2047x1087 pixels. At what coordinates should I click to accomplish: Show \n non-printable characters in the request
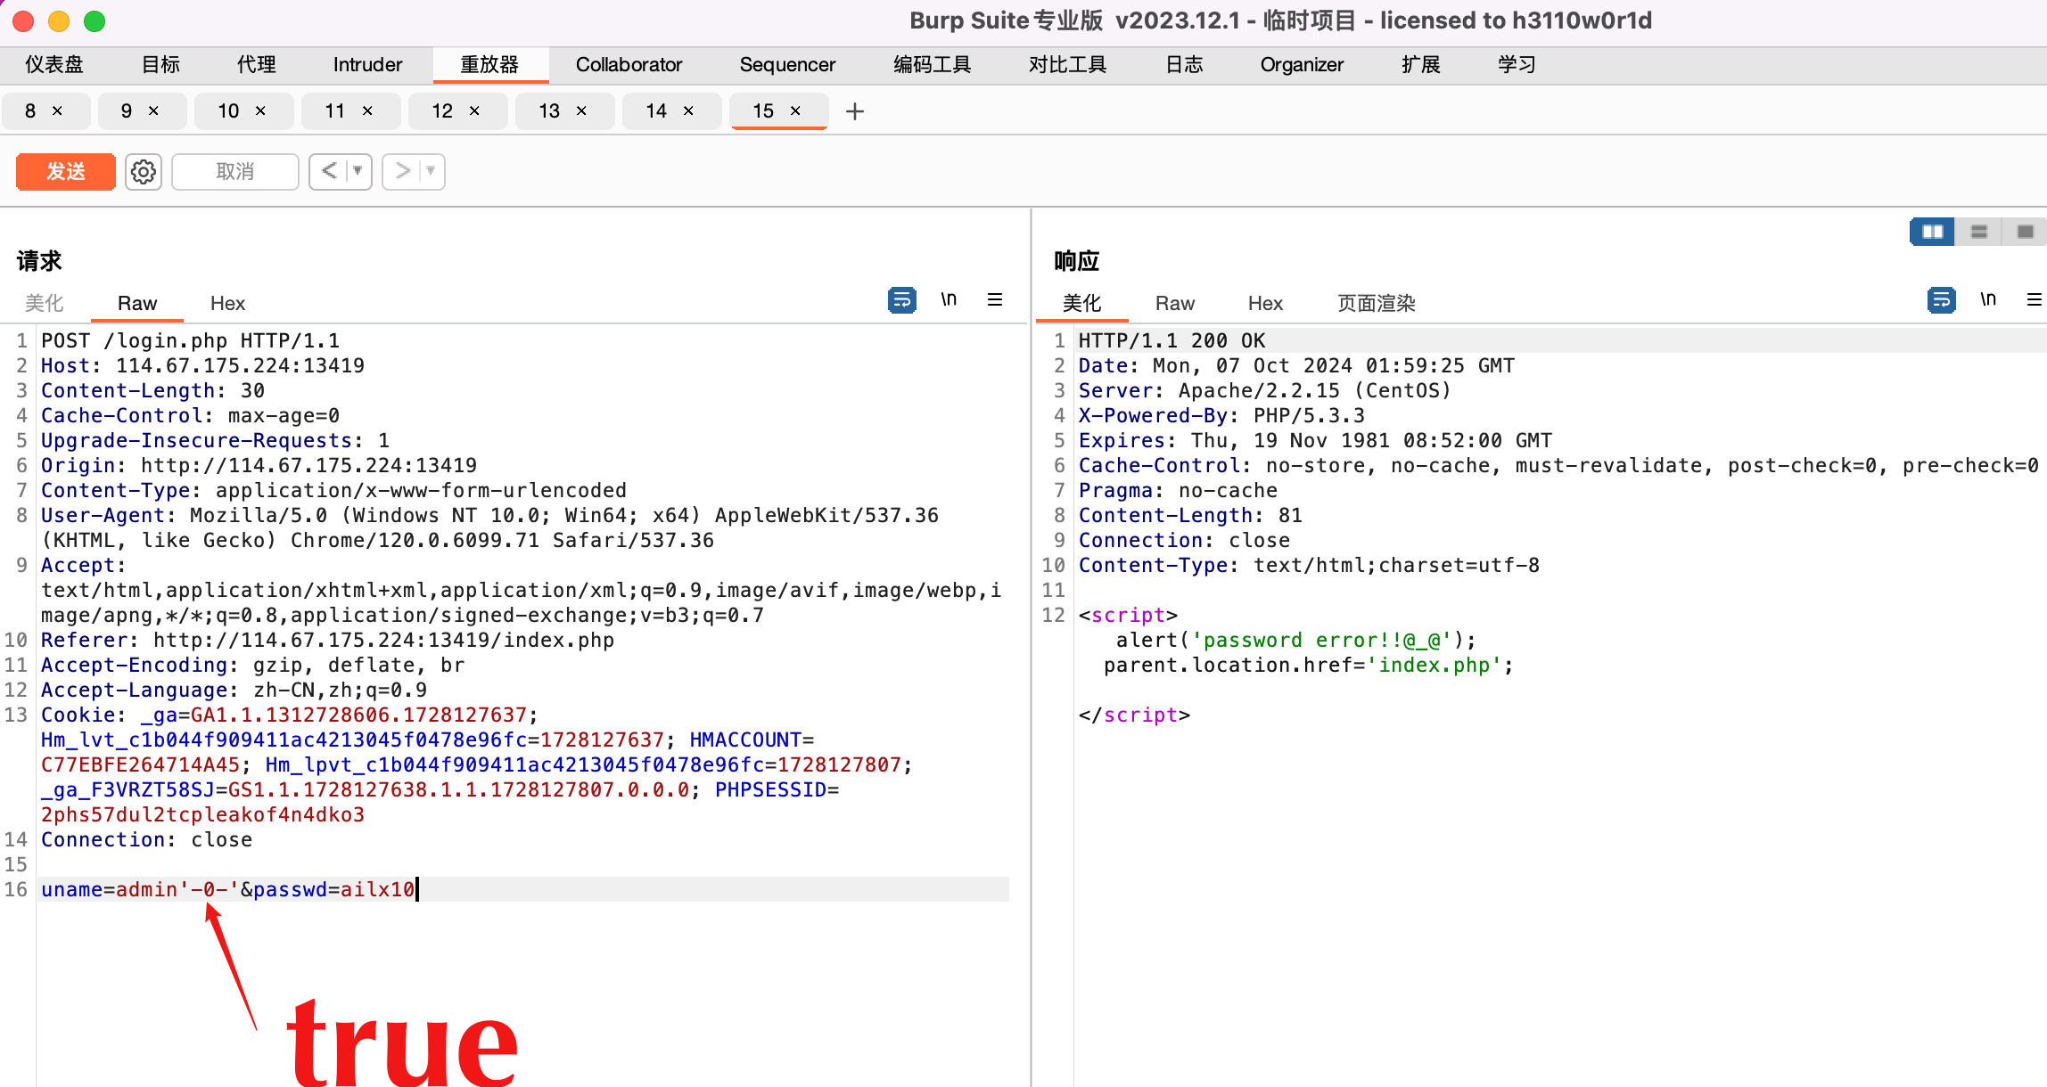(949, 299)
